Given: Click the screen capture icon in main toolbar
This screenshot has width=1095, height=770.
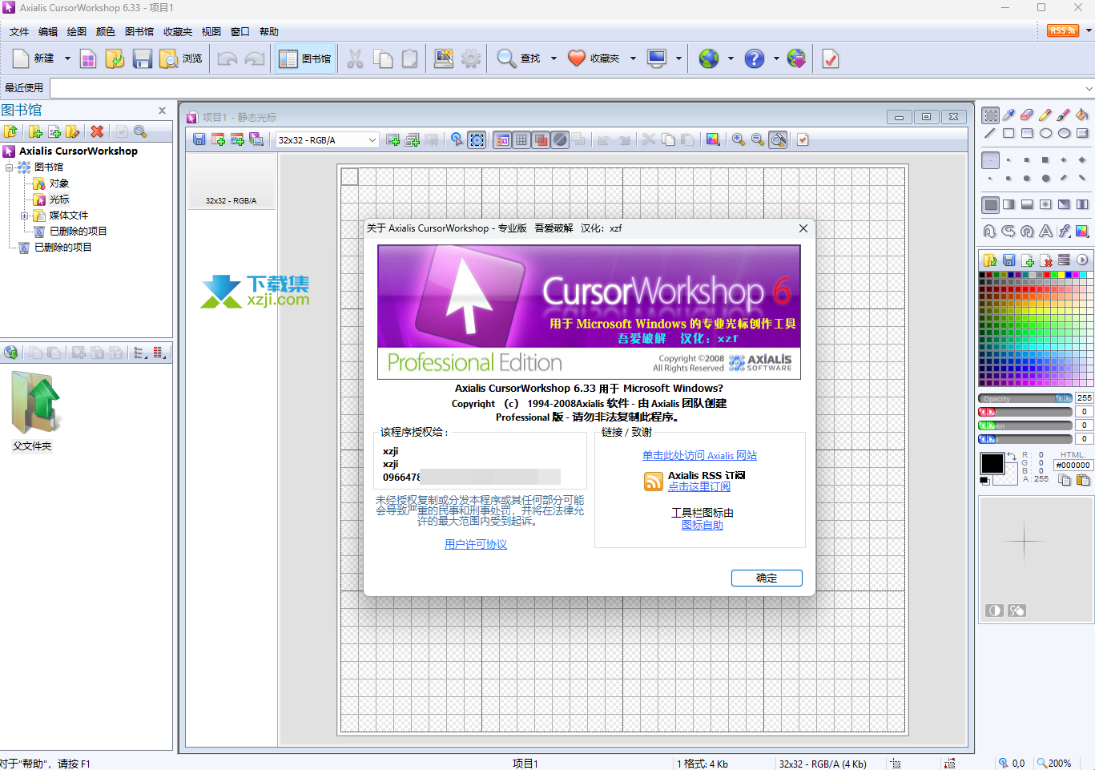Looking at the screenshot, I should coord(443,58).
